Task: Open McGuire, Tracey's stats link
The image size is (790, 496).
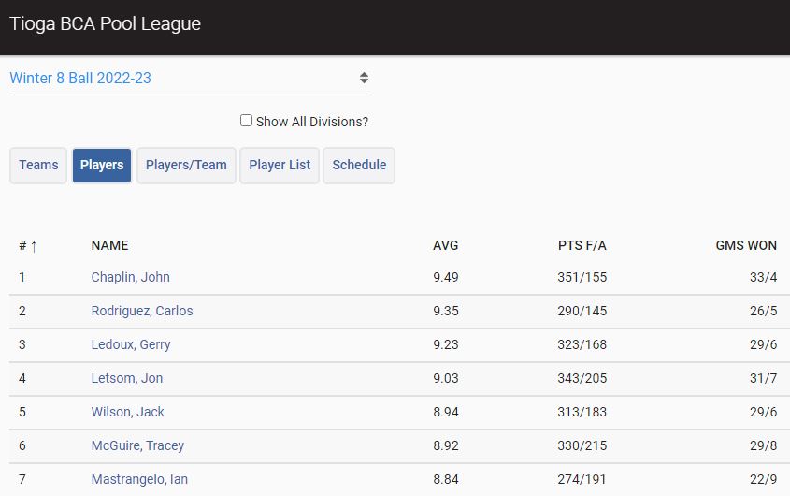Action: click(x=137, y=445)
